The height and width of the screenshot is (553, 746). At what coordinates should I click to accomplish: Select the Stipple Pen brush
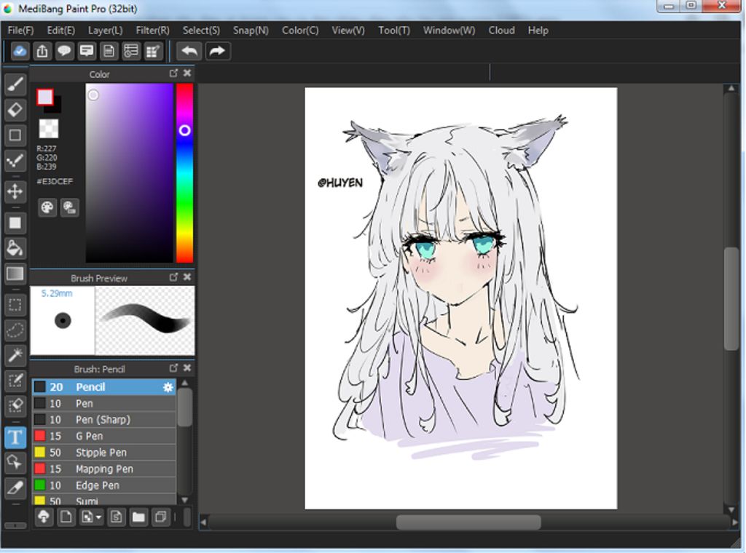104,453
